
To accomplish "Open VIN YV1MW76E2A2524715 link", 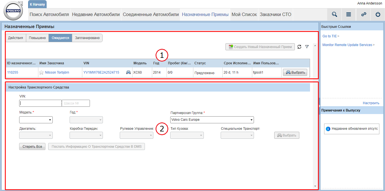I will click(101, 72).
